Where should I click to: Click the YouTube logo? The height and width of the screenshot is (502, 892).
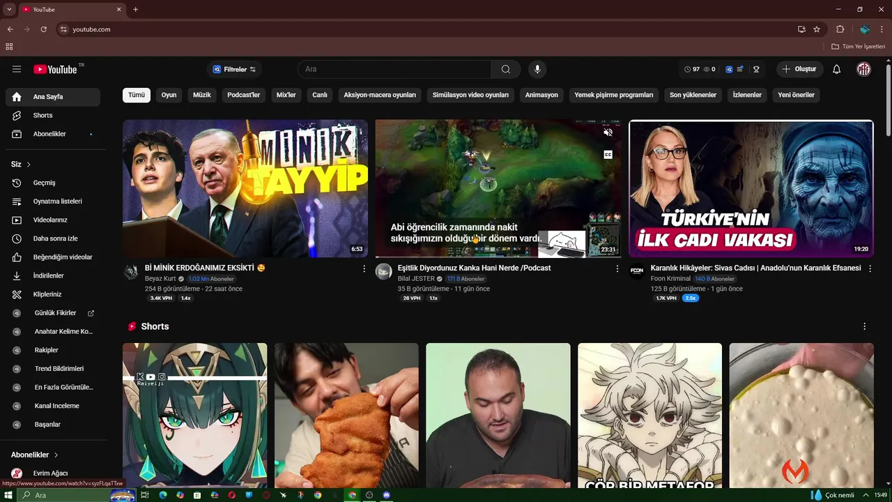(55, 69)
